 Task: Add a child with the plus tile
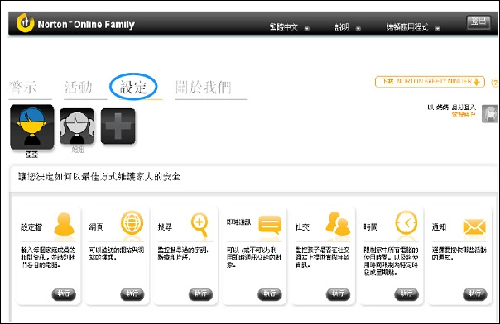(x=118, y=126)
